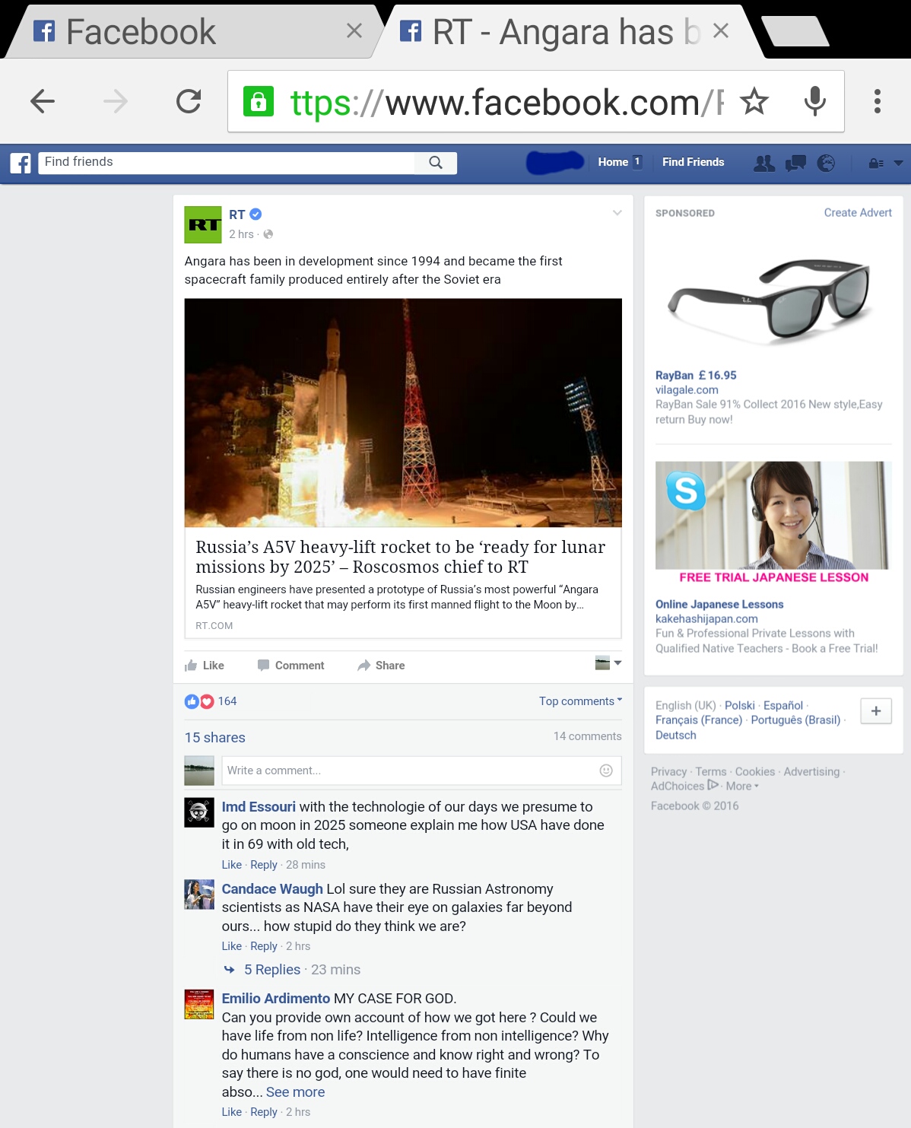Screen dimensions: 911x1128
Task: Like the RT post
Action: pyautogui.click(x=205, y=666)
